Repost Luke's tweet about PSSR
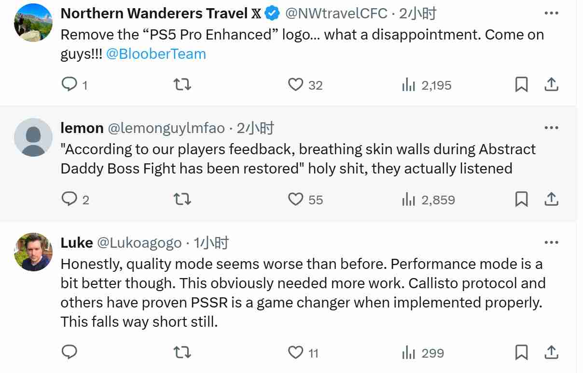 tap(182, 353)
